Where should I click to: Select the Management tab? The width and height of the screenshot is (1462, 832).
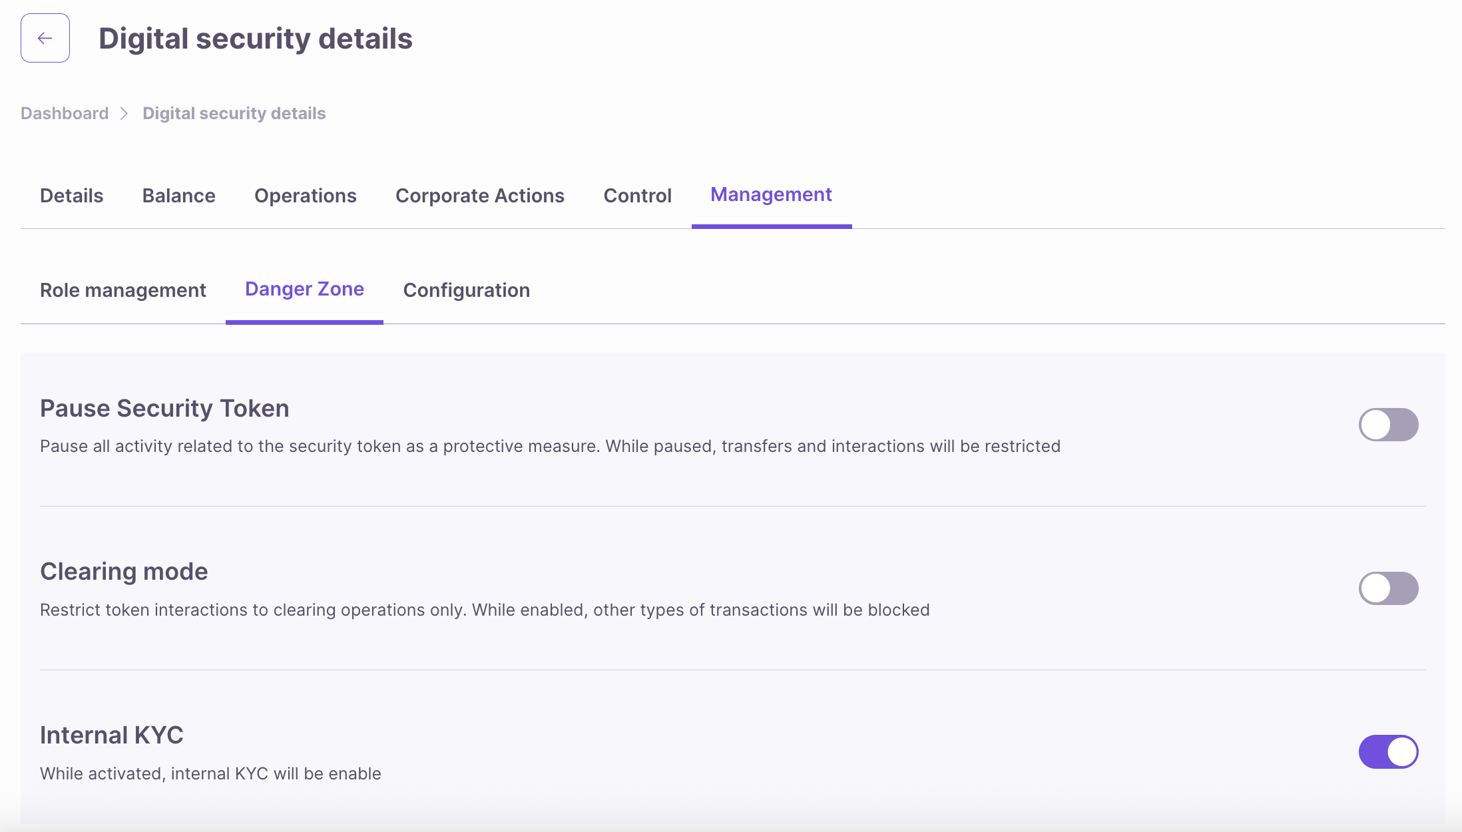[x=771, y=194]
